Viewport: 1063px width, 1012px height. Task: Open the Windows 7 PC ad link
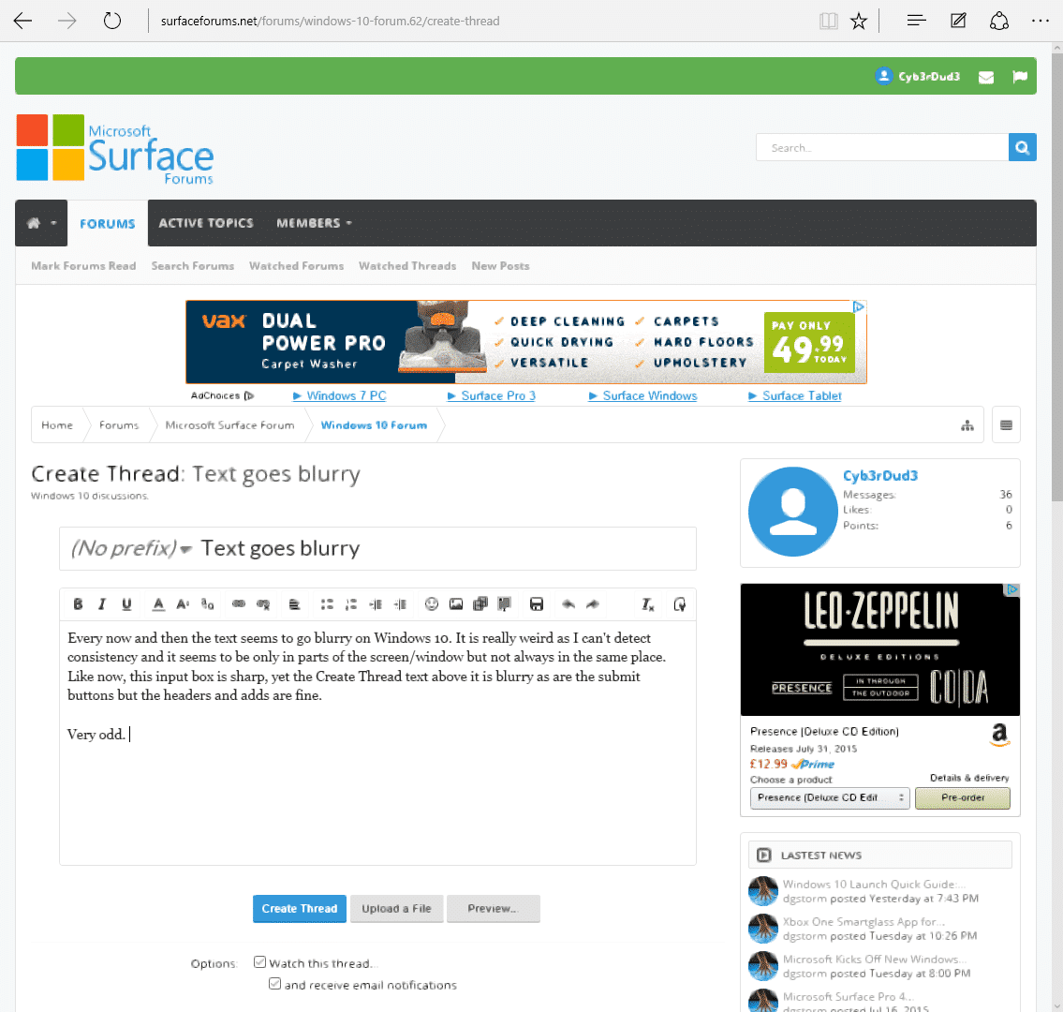pos(340,395)
